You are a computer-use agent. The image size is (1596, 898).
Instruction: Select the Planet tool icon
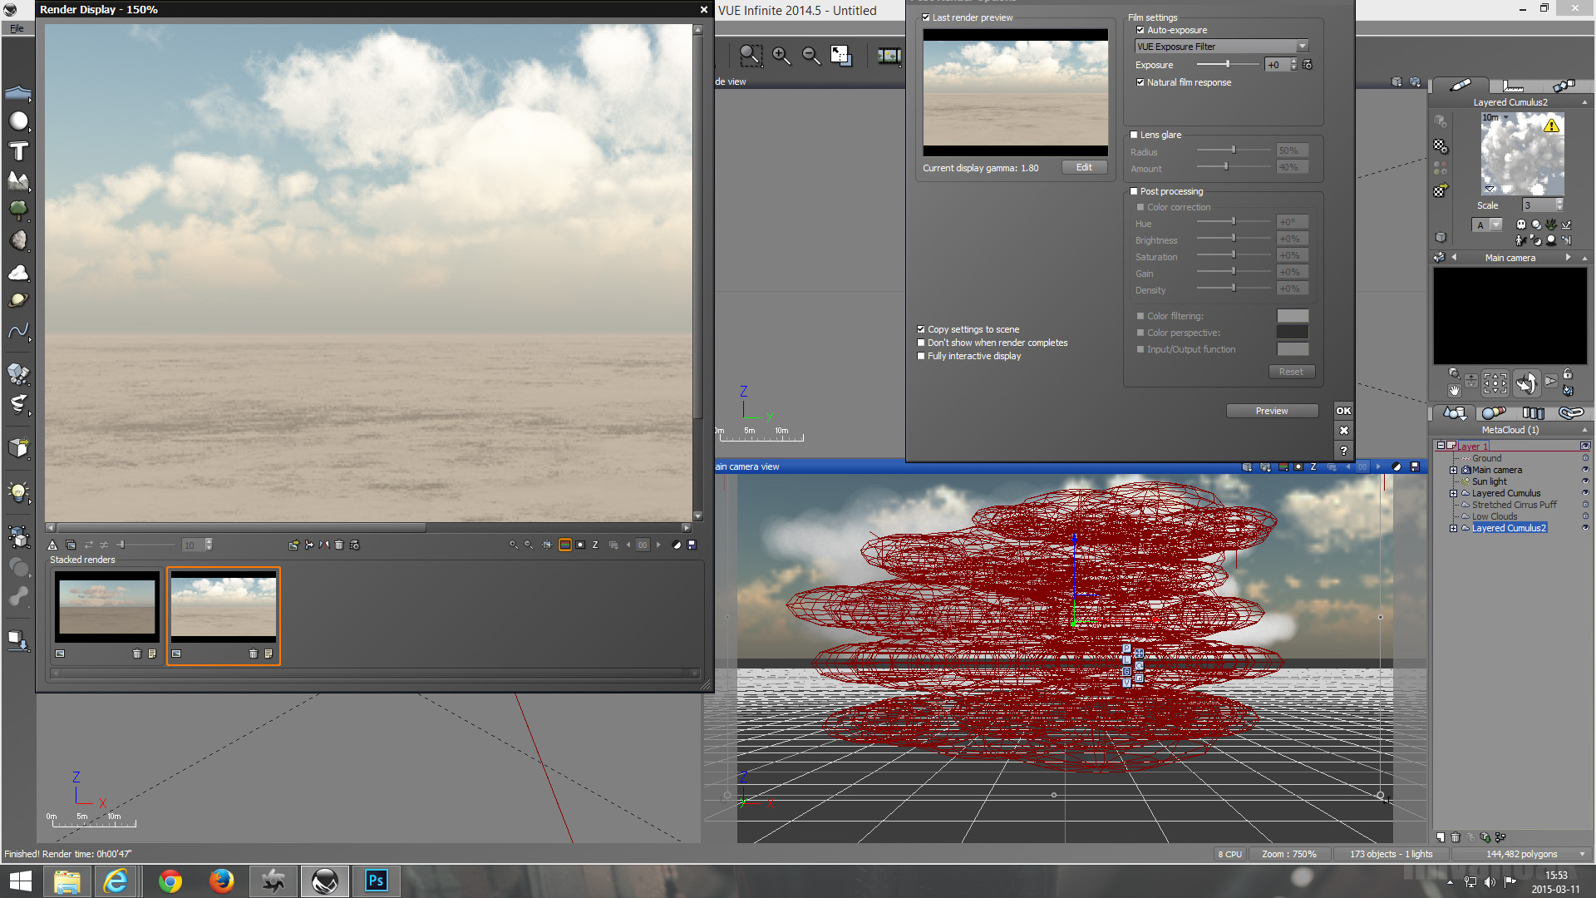click(x=17, y=300)
